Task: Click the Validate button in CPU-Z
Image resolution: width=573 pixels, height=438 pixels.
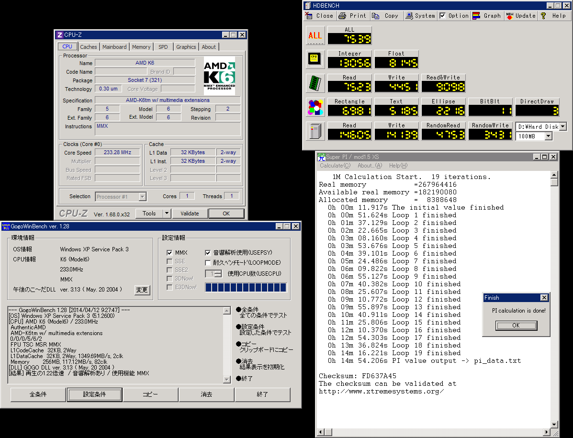Action: pyautogui.click(x=190, y=213)
